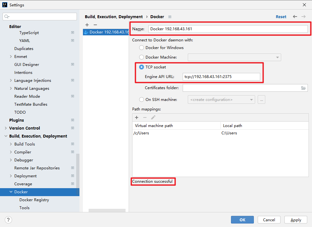Click the project marker icon next to TypeScript
Screen dimensions: 312x227
point(73,32)
